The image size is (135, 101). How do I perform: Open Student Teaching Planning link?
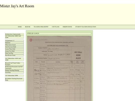click(x=14, y=70)
